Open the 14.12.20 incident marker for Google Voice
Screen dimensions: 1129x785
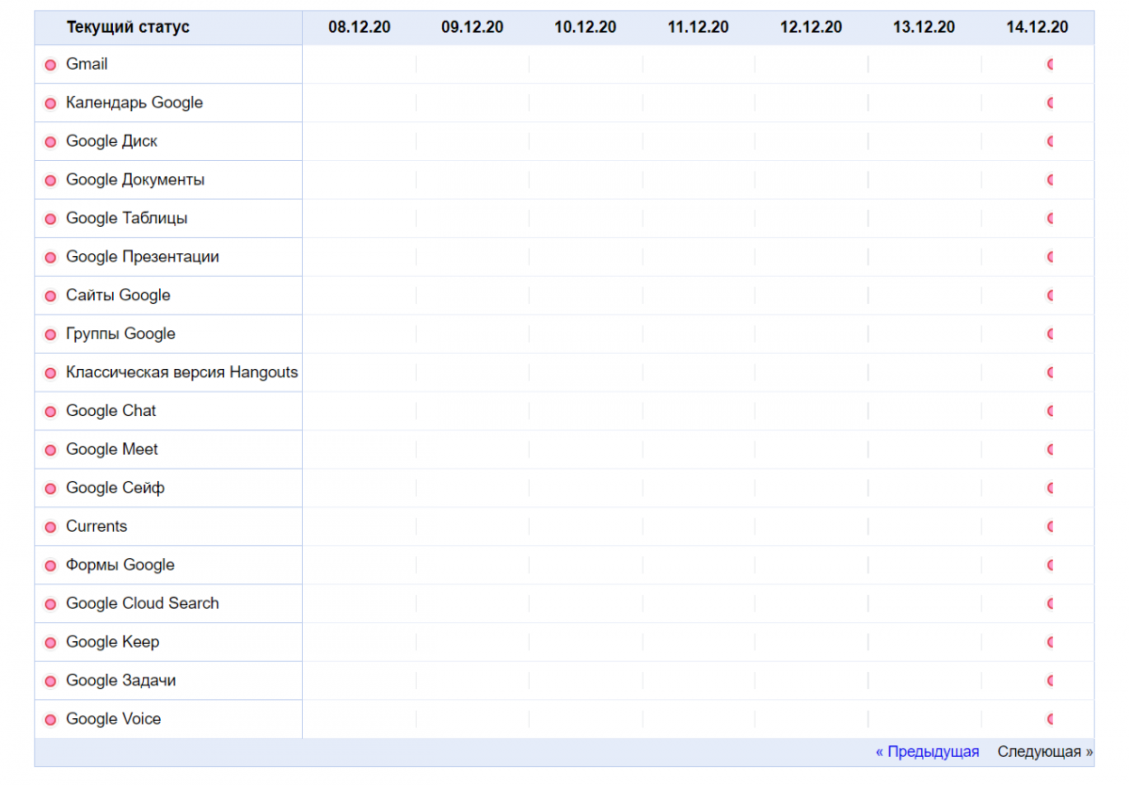pos(1050,719)
